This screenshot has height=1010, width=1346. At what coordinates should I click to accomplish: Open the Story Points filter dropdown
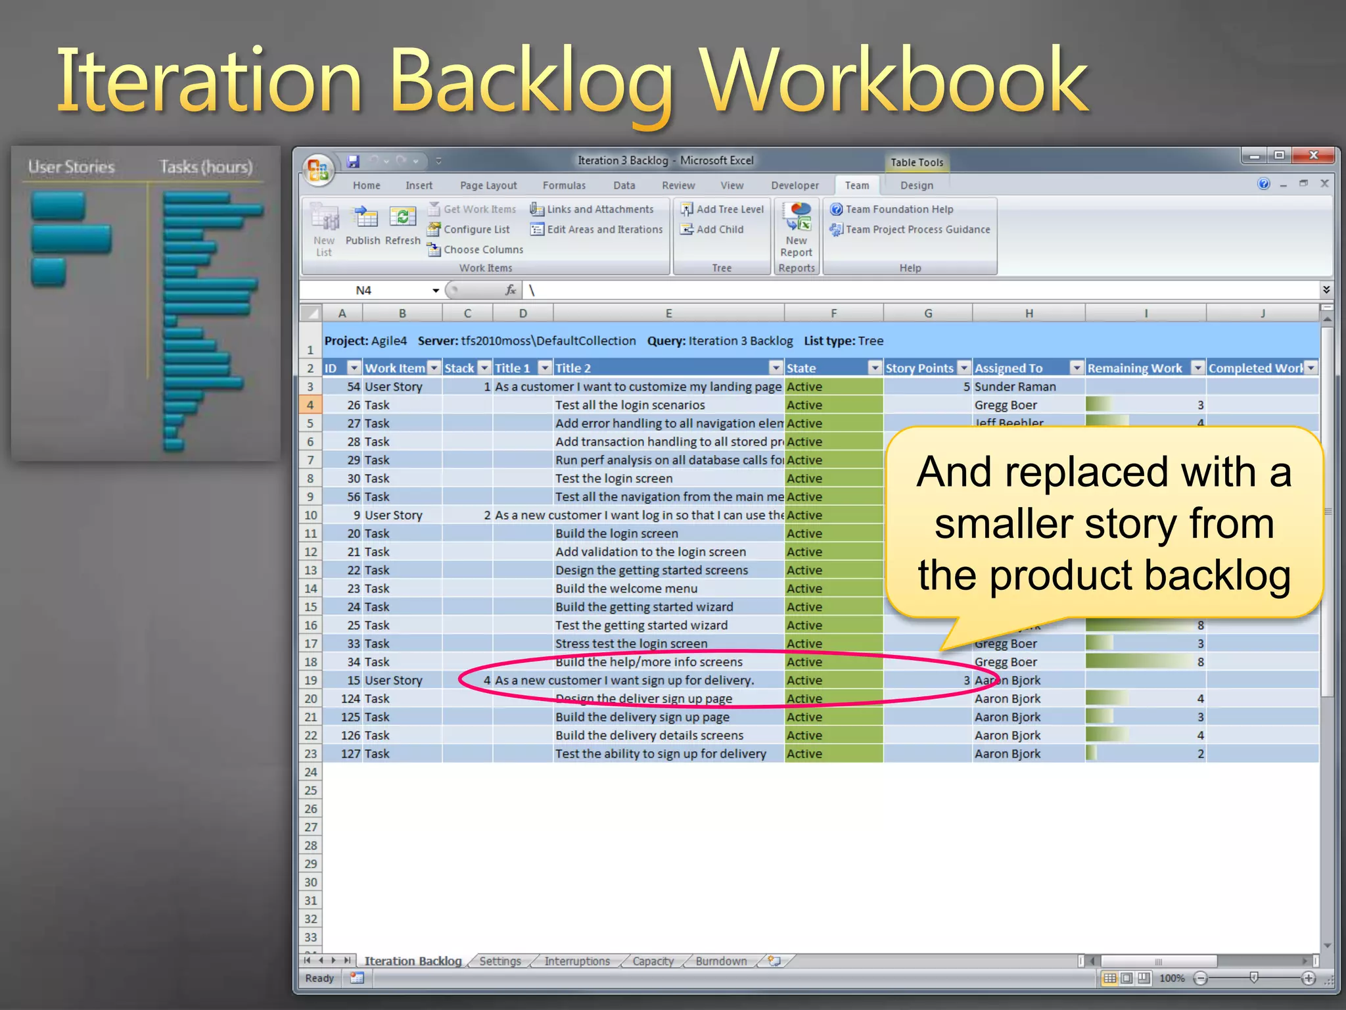[964, 368]
